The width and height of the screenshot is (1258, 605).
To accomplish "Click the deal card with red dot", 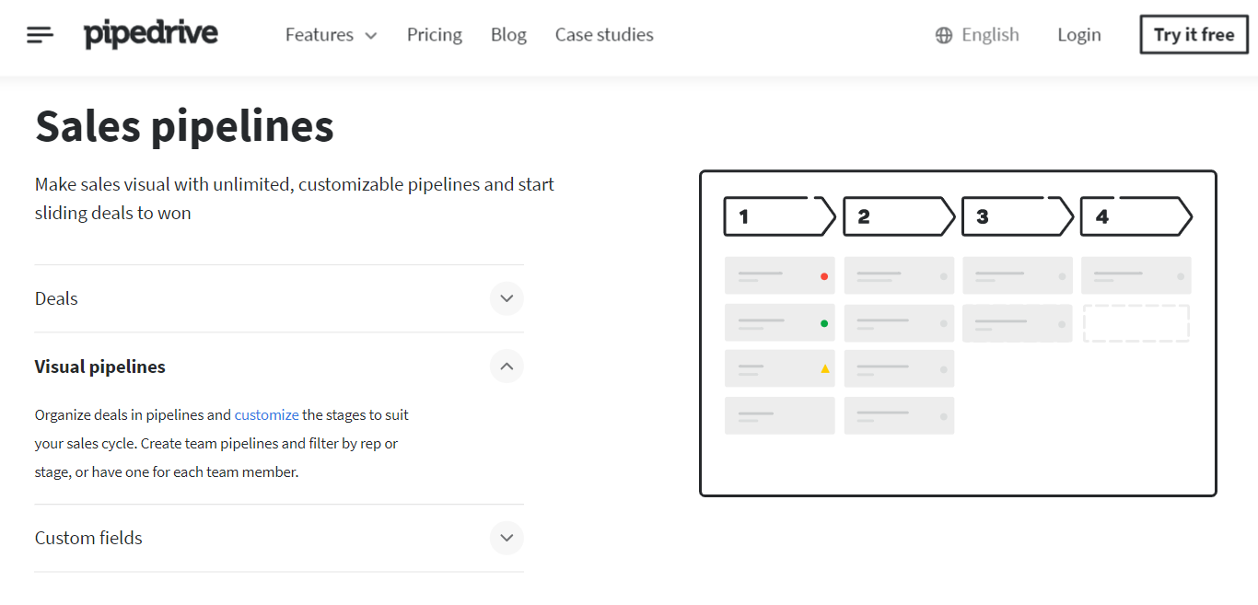I will [x=780, y=275].
